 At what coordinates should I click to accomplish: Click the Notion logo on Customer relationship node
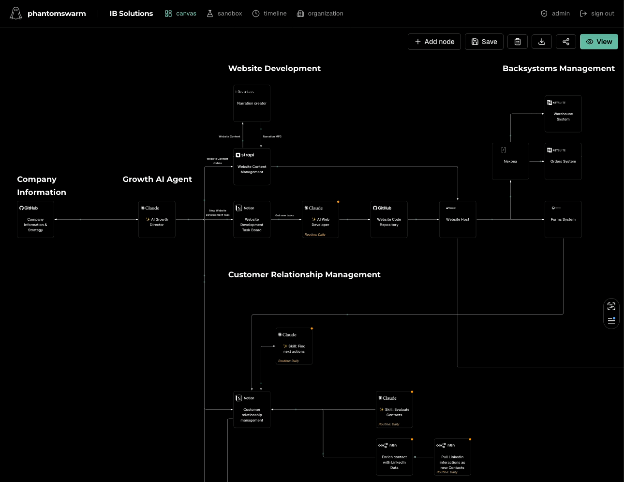point(245,398)
